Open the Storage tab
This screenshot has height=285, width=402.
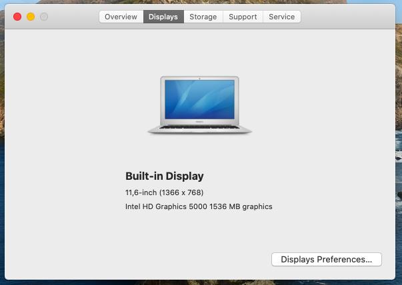[203, 17]
